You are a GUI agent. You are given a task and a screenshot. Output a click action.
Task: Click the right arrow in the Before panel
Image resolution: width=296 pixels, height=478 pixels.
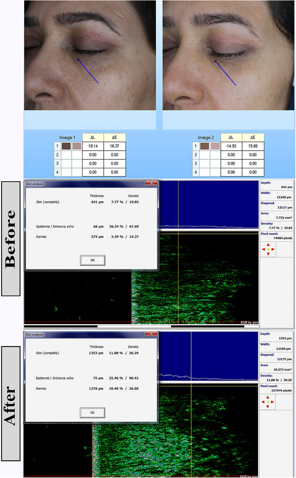pyautogui.click(x=273, y=250)
